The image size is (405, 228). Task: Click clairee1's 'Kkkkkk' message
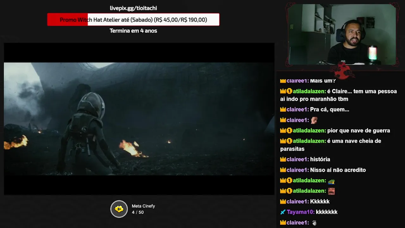[x=320, y=201]
